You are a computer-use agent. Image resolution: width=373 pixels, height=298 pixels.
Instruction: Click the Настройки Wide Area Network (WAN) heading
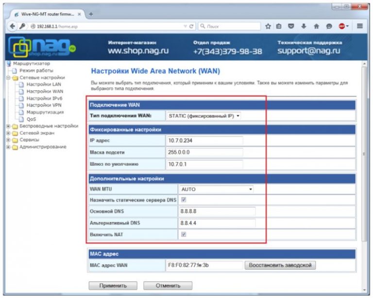coord(155,71)
